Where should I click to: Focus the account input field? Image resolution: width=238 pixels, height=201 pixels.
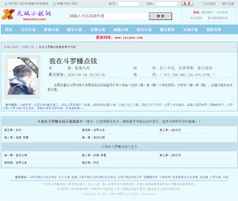pyautogui.click(x=129, y=4)
